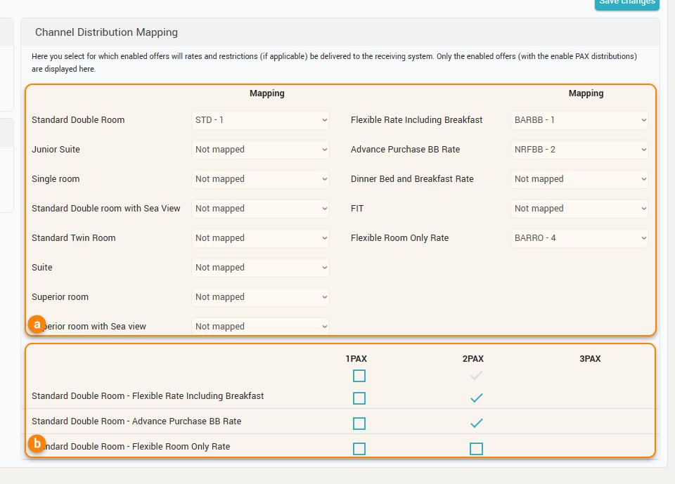Click the Standard Twin Room label
Screen dimensions: 675x484
(x=74, y=238)
